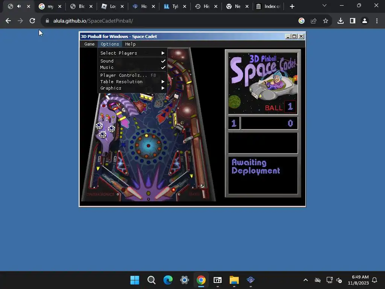Switch to the 'Tyl' tab

tap(175, 6)
